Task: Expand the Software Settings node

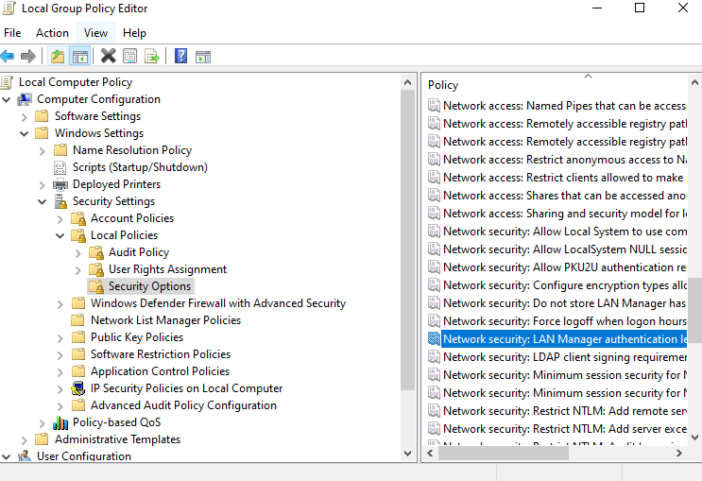Action: click(x=25, y=117)
